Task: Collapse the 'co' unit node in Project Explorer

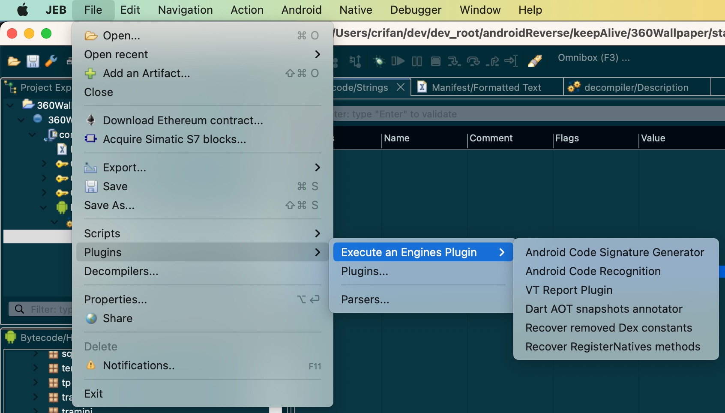Action: pos(32,135)
